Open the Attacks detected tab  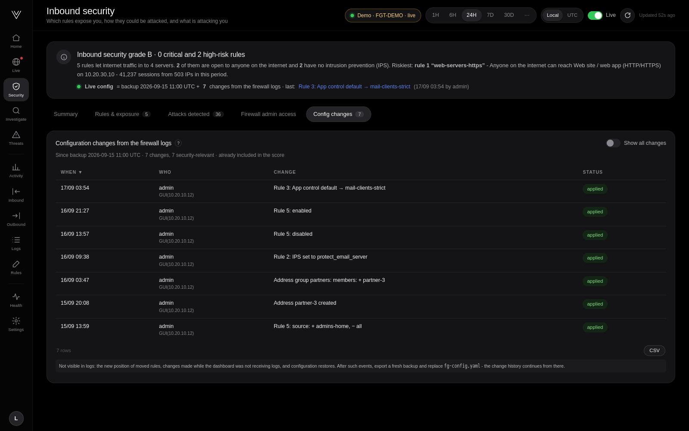point(196,114)
